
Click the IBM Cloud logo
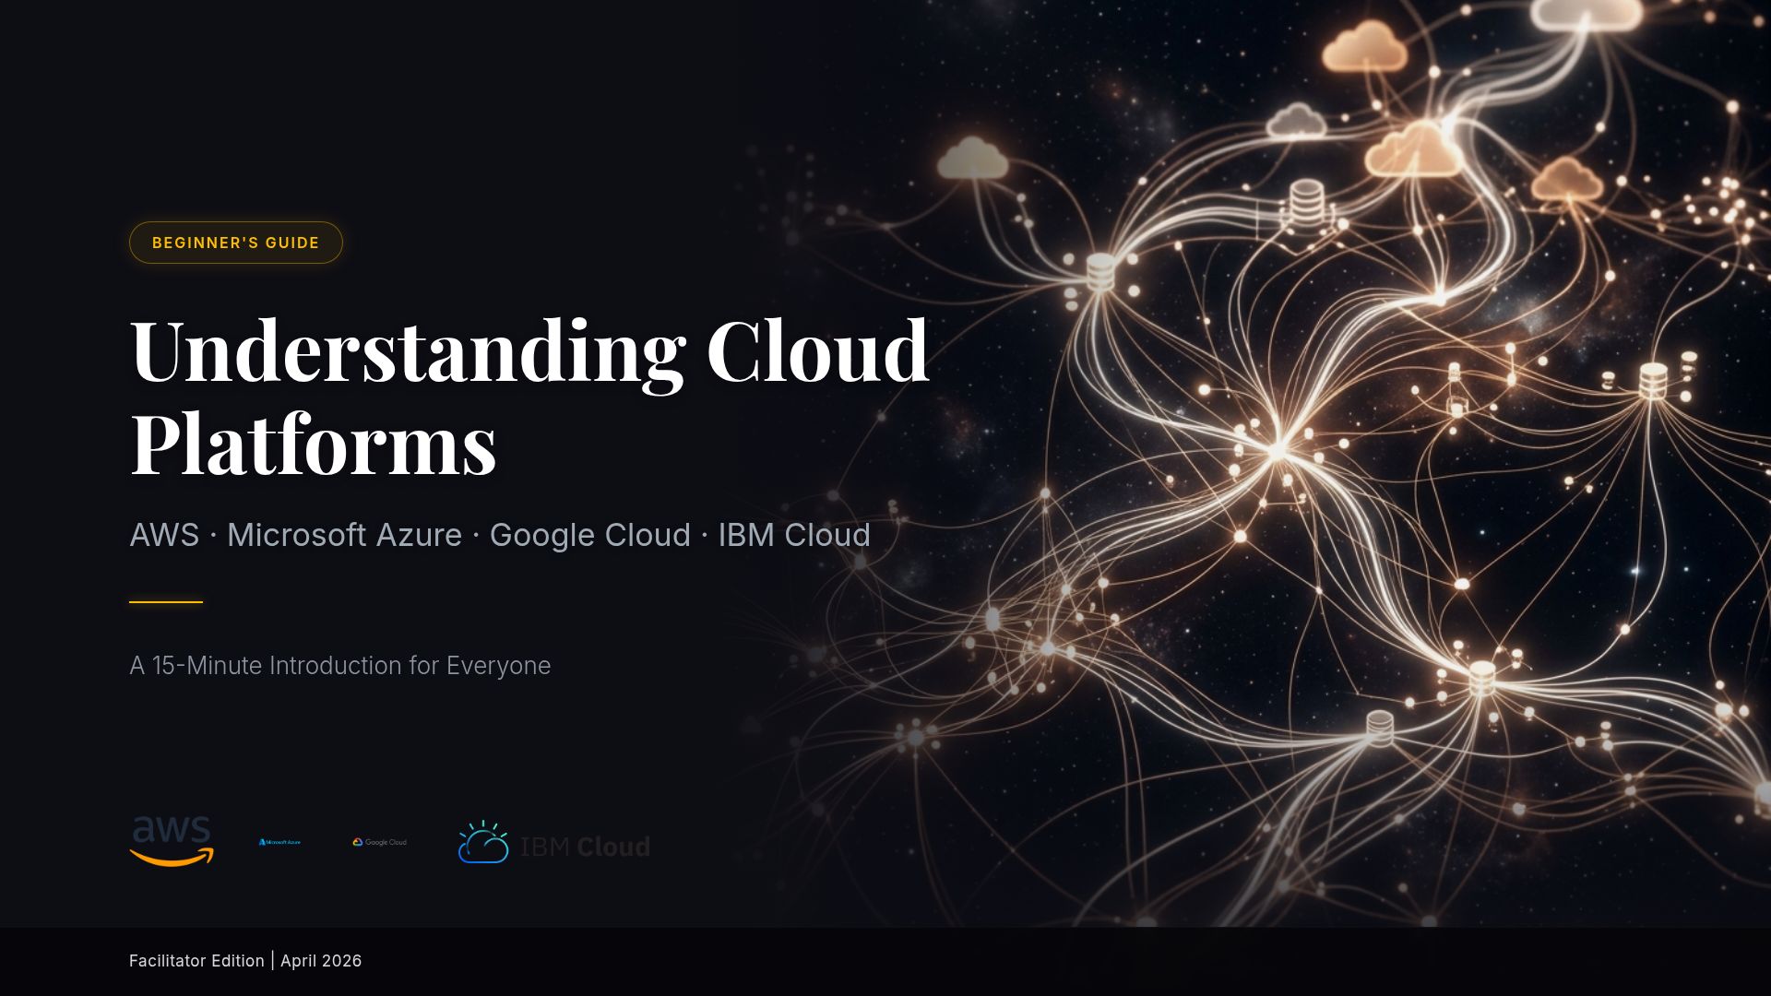(x=554, y=842)
